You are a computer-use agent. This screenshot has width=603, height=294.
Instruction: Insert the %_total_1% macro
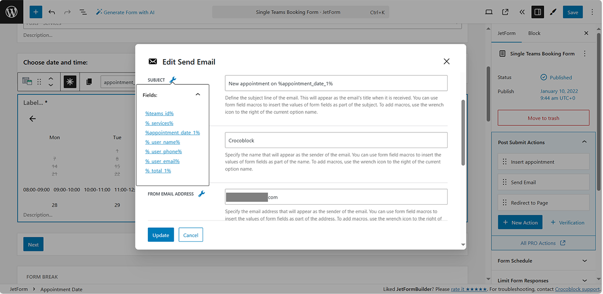coord(158,171)
